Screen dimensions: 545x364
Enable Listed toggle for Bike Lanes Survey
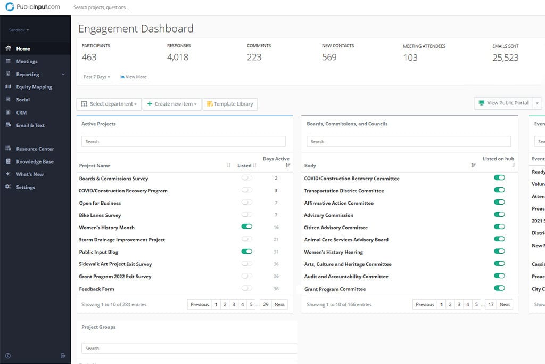246,215
